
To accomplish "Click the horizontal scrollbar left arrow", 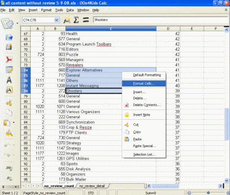I will (x=149, y=186).
